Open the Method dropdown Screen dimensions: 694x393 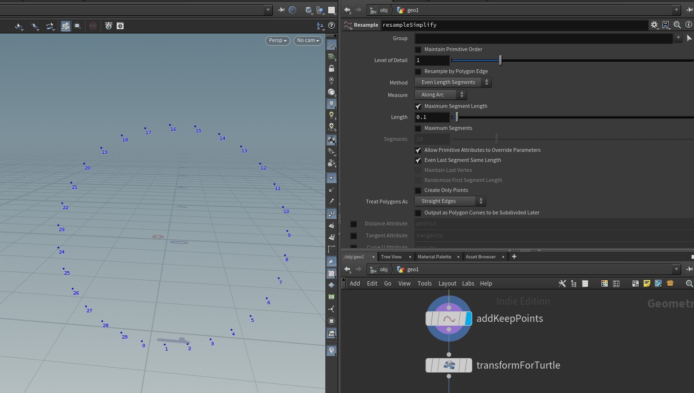(453, 82)
